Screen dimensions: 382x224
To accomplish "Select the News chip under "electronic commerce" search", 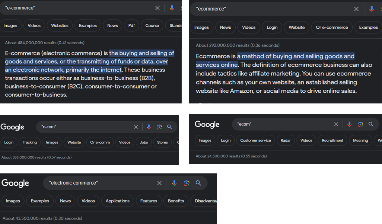I will click(x=65, y=201).
